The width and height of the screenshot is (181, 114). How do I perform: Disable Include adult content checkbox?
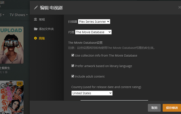(73, 76)
